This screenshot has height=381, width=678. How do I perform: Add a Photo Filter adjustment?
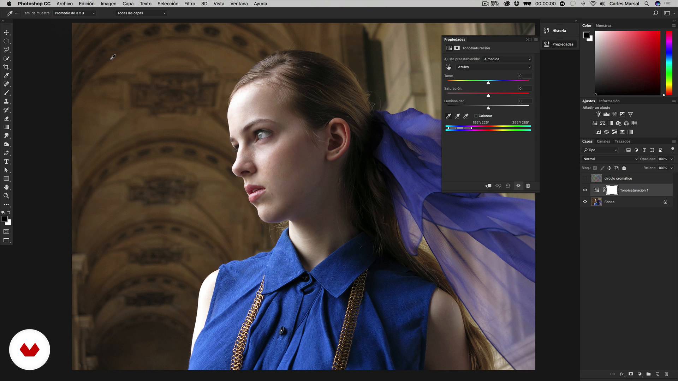pos(618,123)
